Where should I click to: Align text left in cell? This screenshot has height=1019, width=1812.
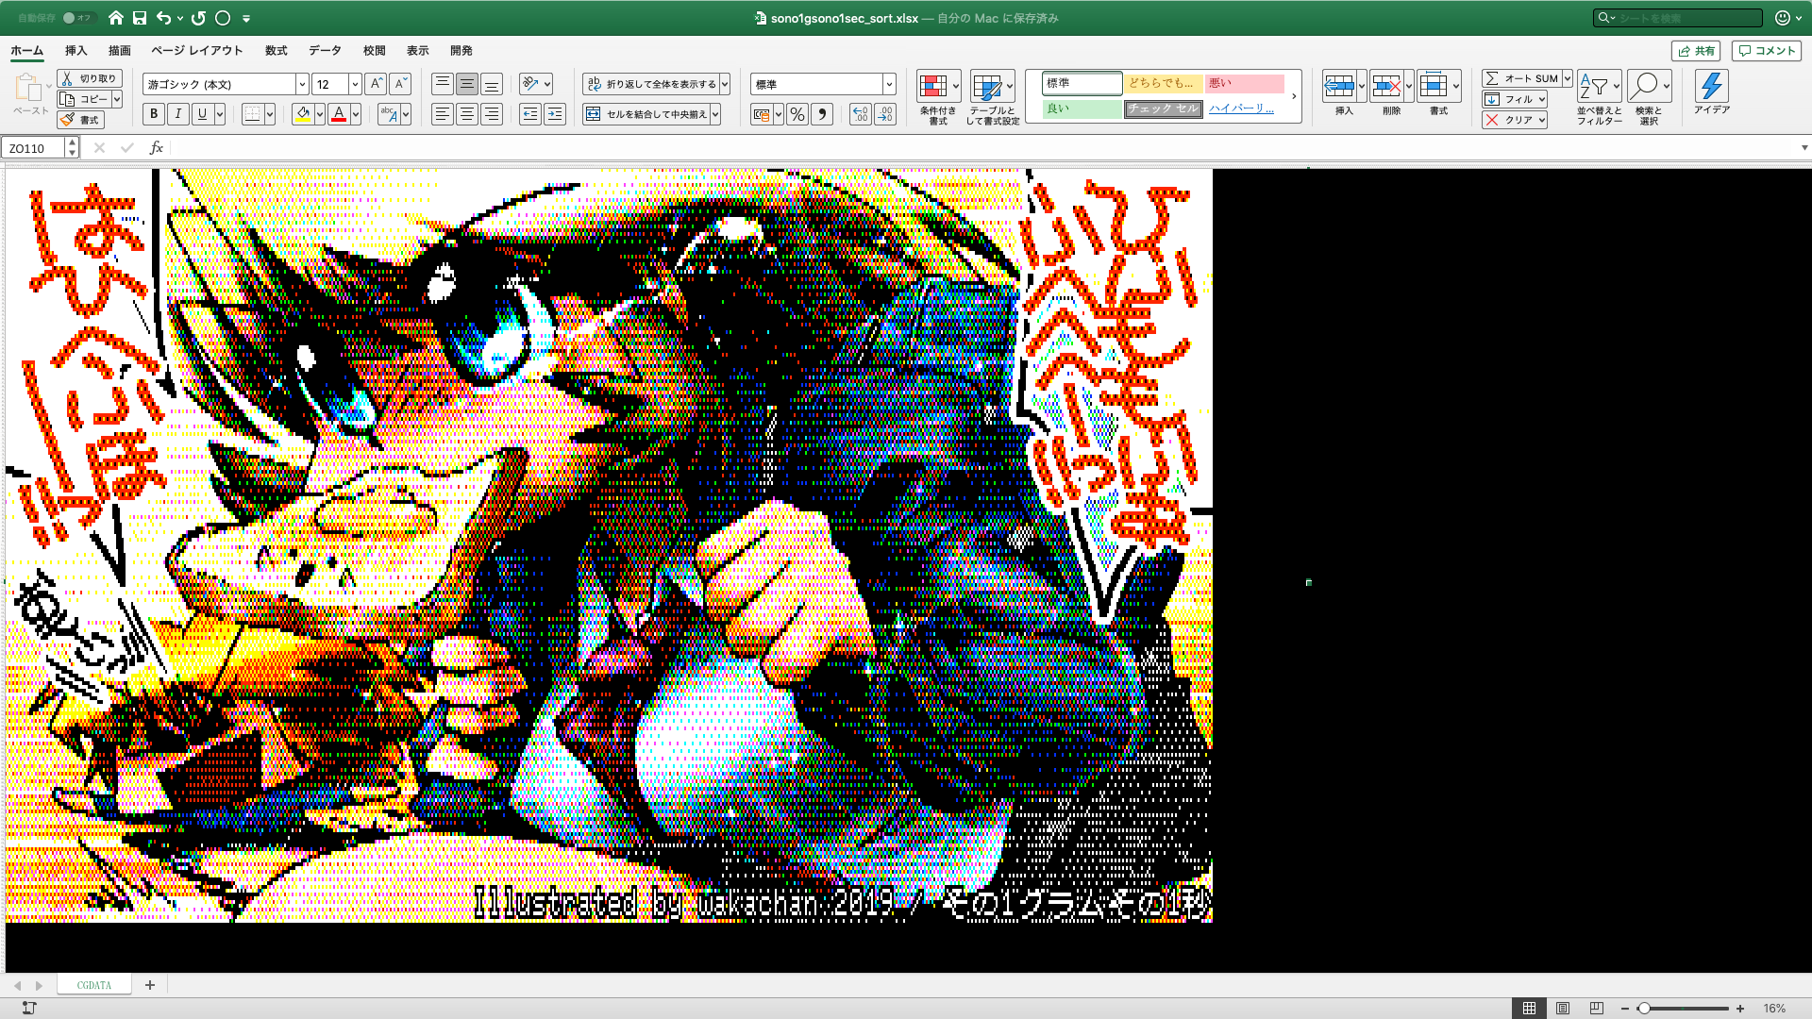tap(442, 114)
